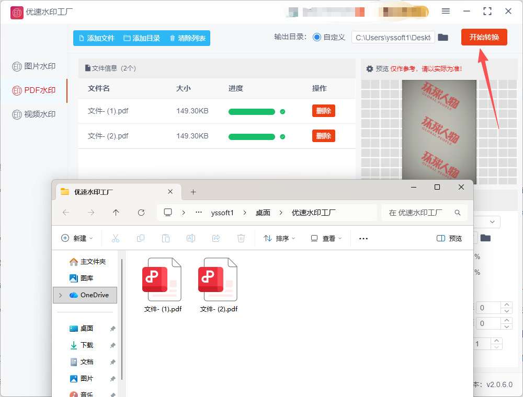This screenshot has height=397, width=523.
Task: Expand the OneDrive tree node
Action: point(60,295)
